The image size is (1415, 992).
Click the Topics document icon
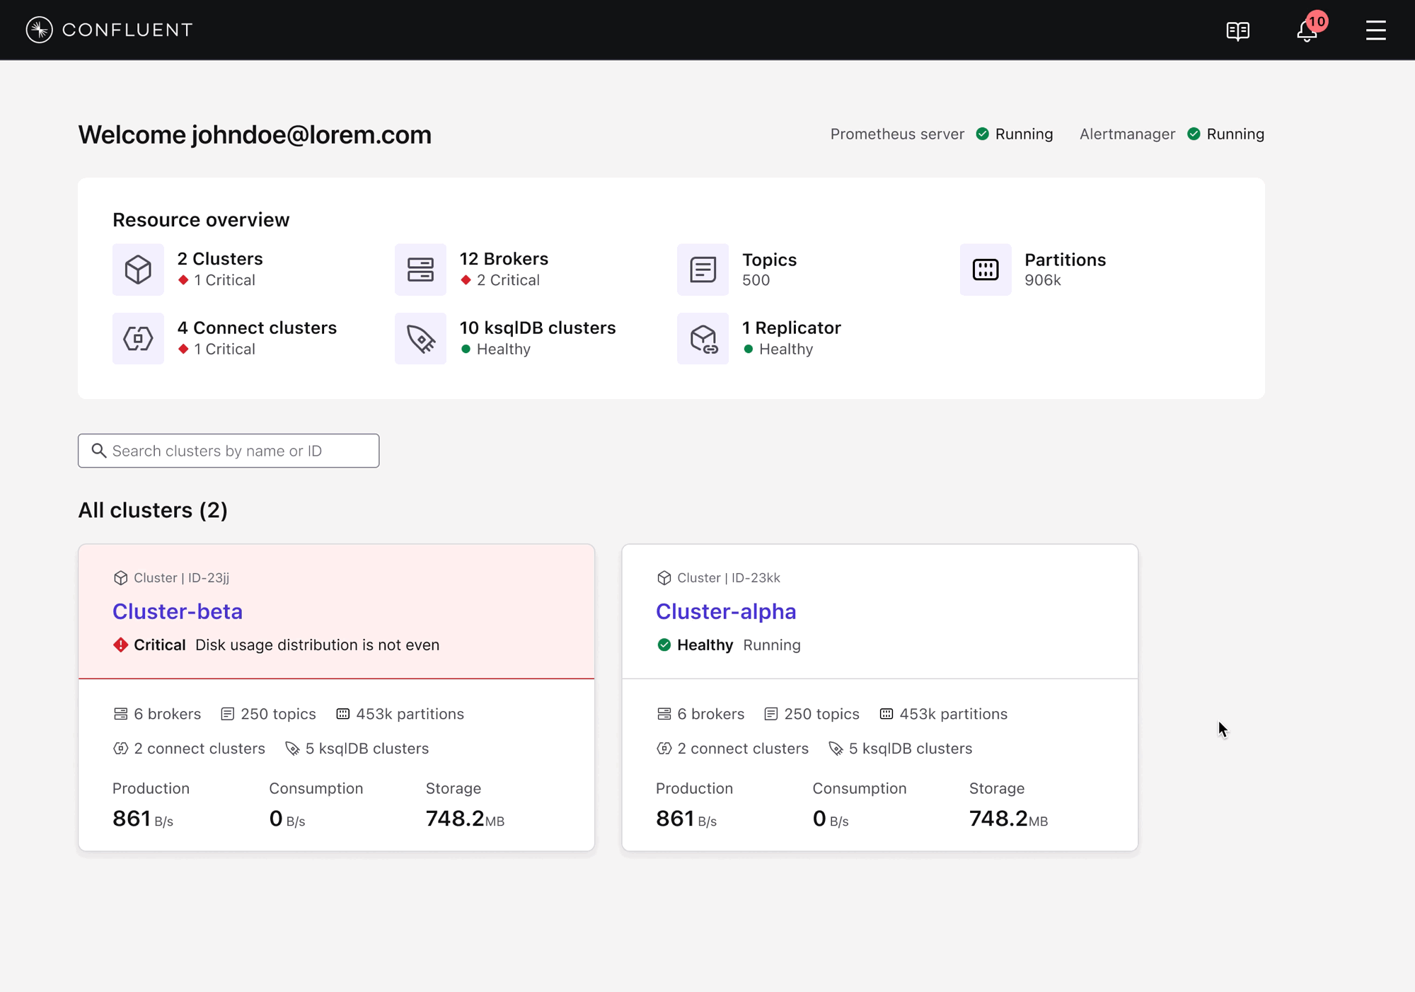703,270
